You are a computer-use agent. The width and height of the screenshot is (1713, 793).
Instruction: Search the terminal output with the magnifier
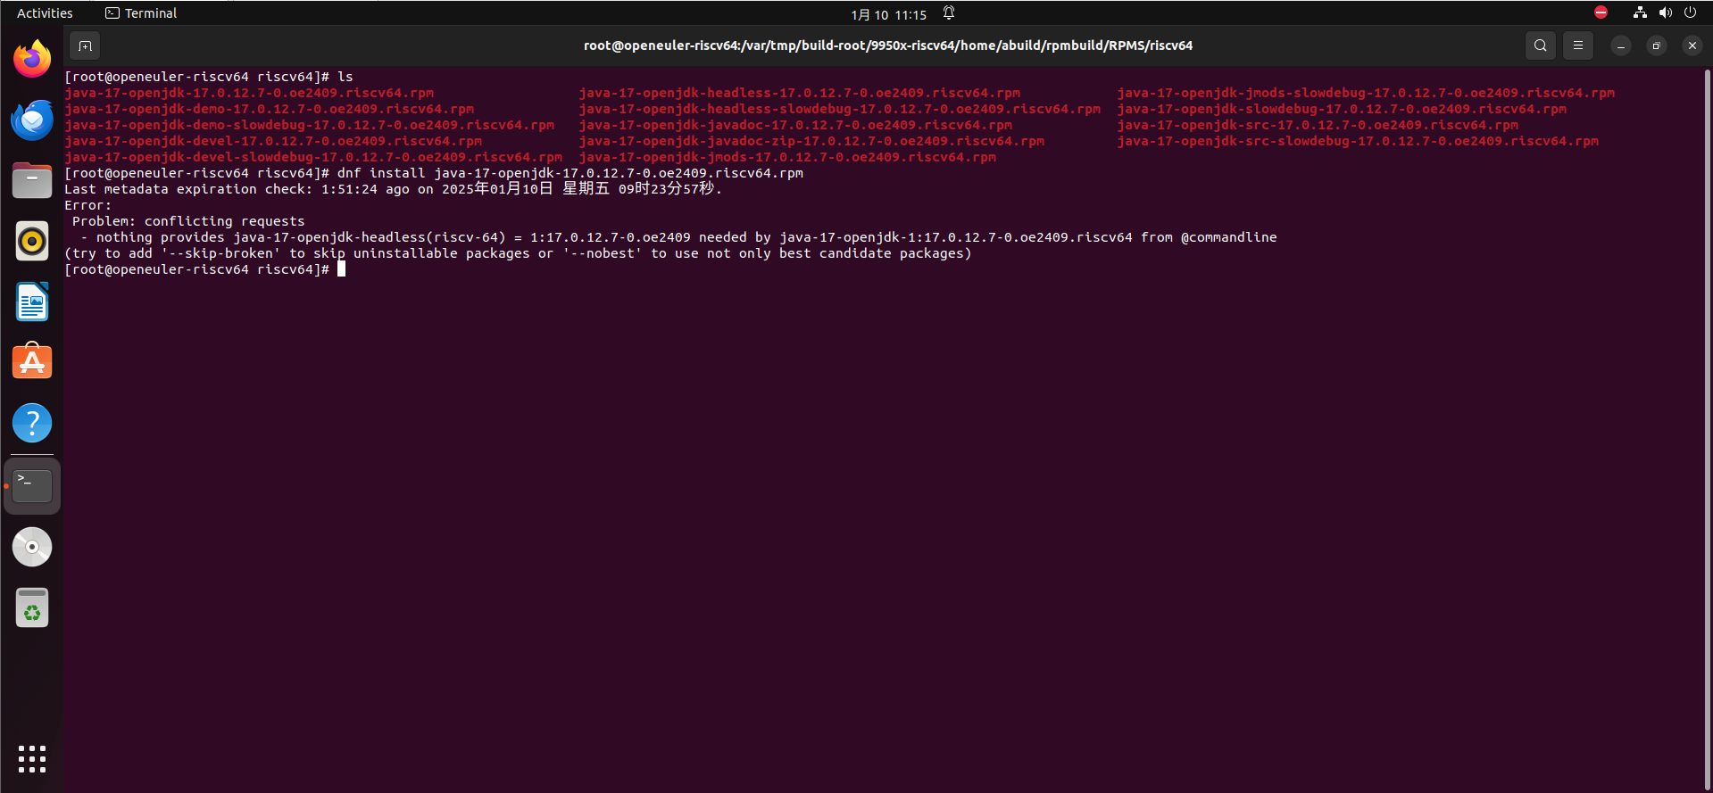click(x=1540, y=45)
